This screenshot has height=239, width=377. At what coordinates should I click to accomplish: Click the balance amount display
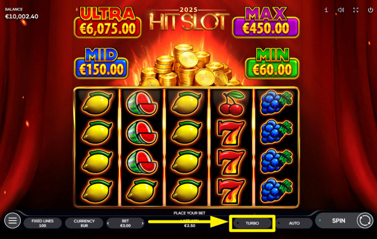point(22,17)
